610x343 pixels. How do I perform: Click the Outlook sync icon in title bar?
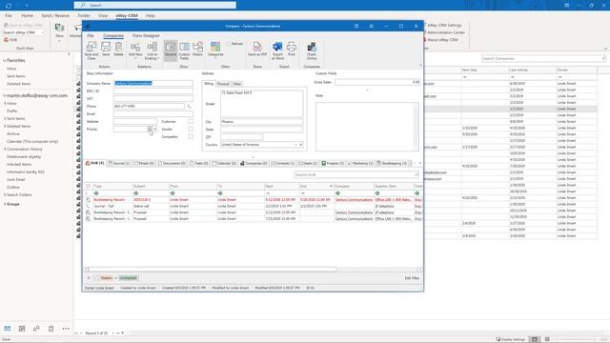9,6
